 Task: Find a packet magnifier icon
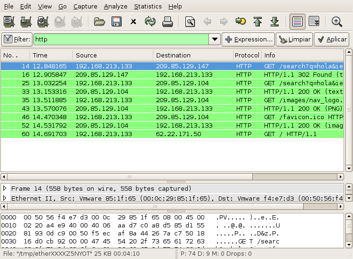tap(190, 22)
